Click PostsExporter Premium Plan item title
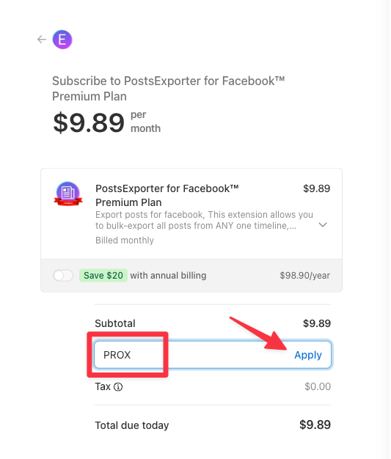 tap(167, 195)
